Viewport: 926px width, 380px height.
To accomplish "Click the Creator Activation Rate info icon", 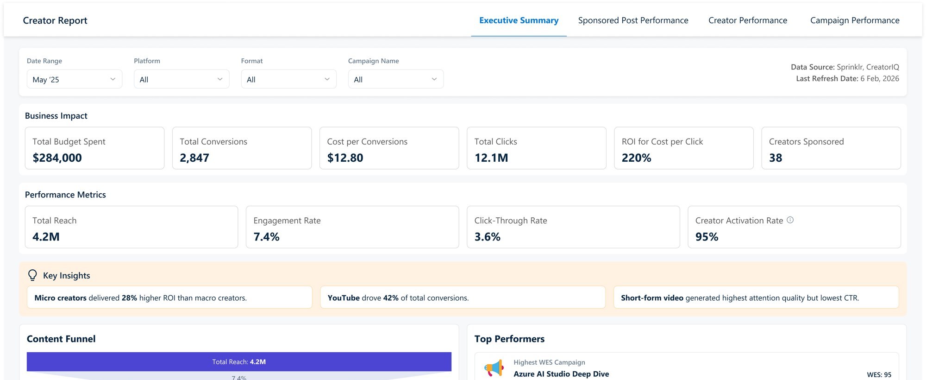I will pyautogui.click(x=790, y=220).
